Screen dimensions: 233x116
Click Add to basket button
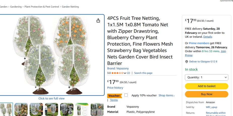pos(207,86)
